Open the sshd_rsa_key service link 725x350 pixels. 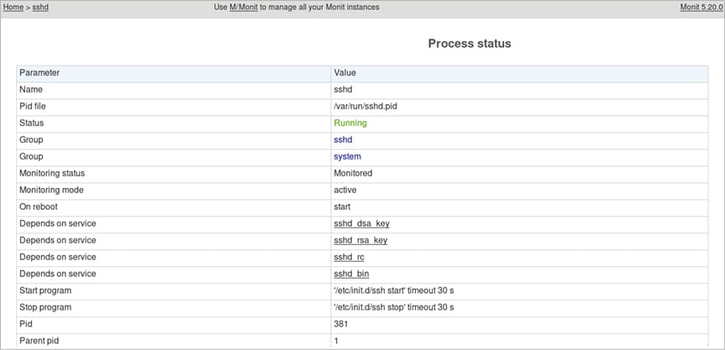[x=360, y=240]
